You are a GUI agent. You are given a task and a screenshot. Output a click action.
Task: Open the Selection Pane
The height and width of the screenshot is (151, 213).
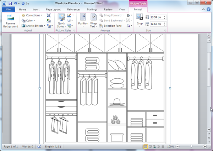click(112, 26)
